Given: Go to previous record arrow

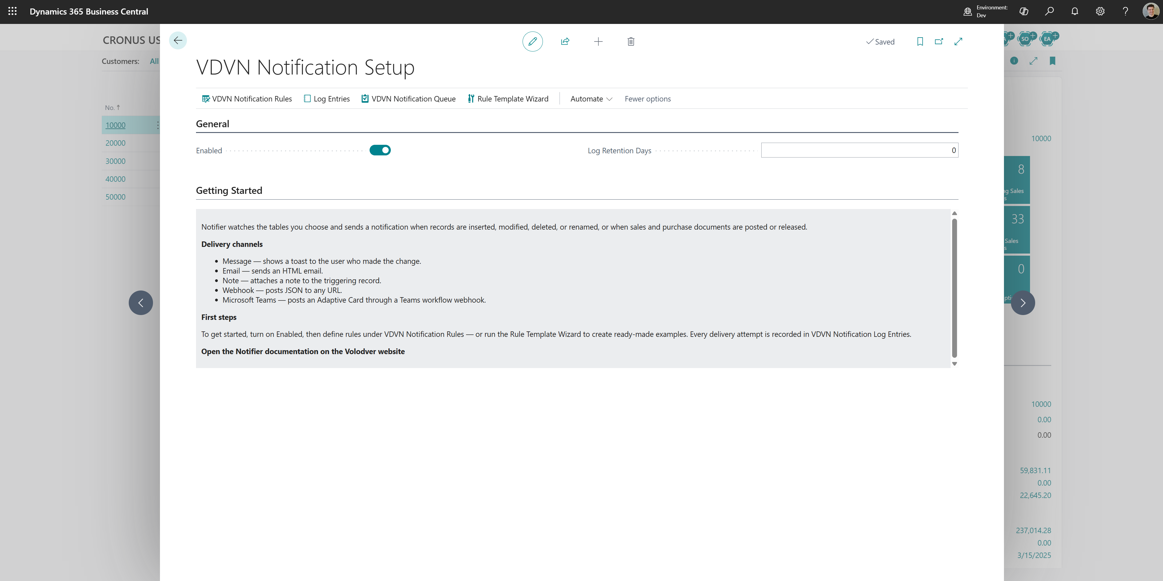Looking at the screenshot, I should coord(141,302).
